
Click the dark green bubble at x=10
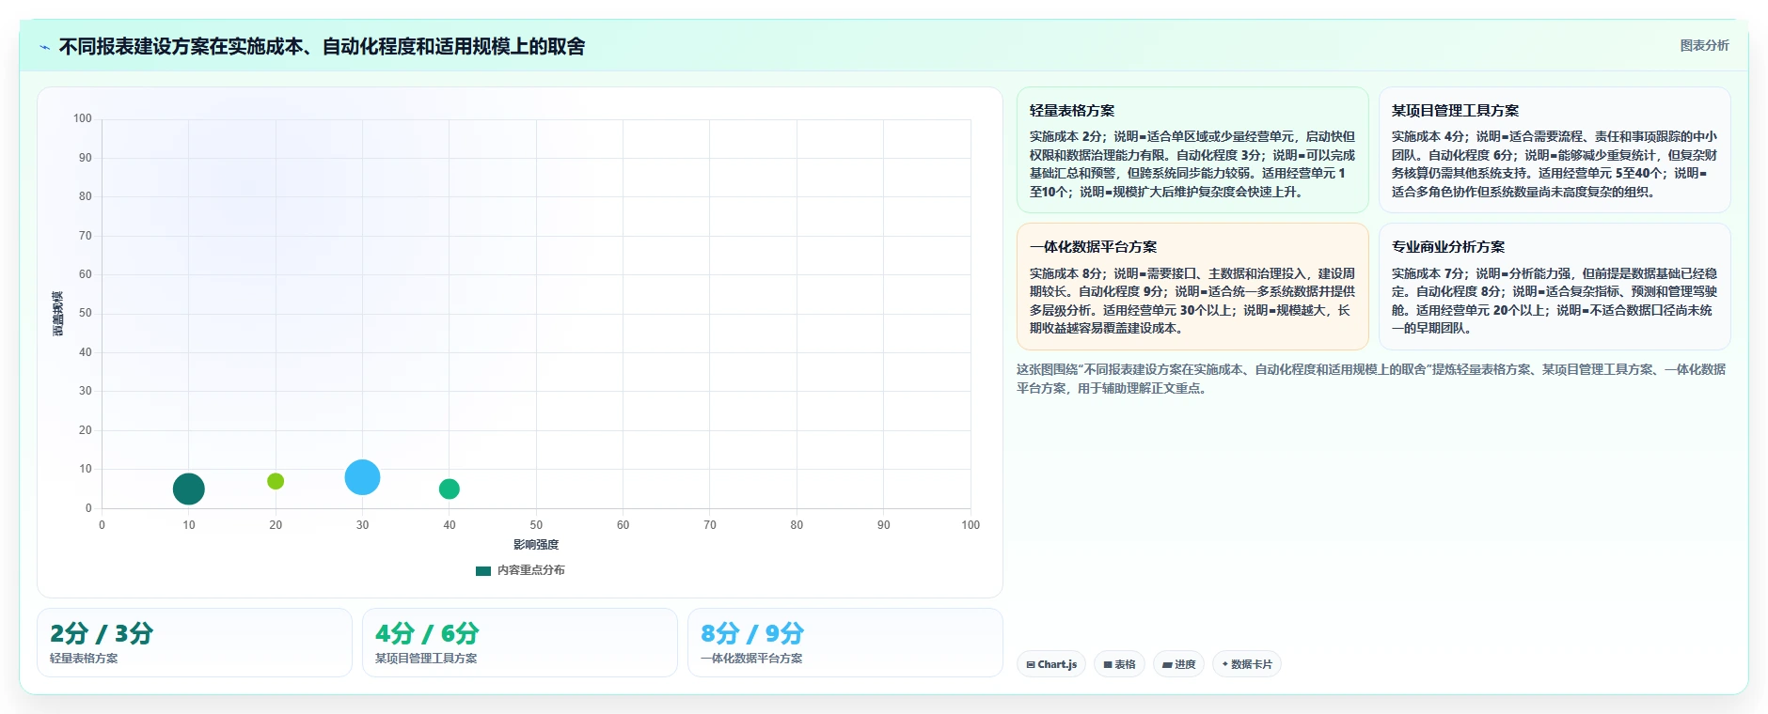coord(189,489)
